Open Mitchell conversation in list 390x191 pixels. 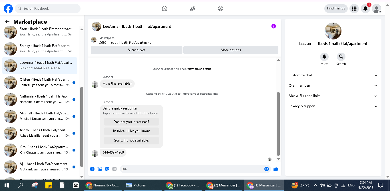pyautogui.click(x=40, y=116)
